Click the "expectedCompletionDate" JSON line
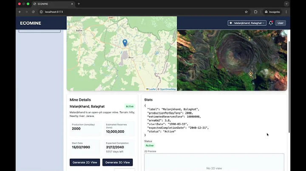 pos(178,128)
